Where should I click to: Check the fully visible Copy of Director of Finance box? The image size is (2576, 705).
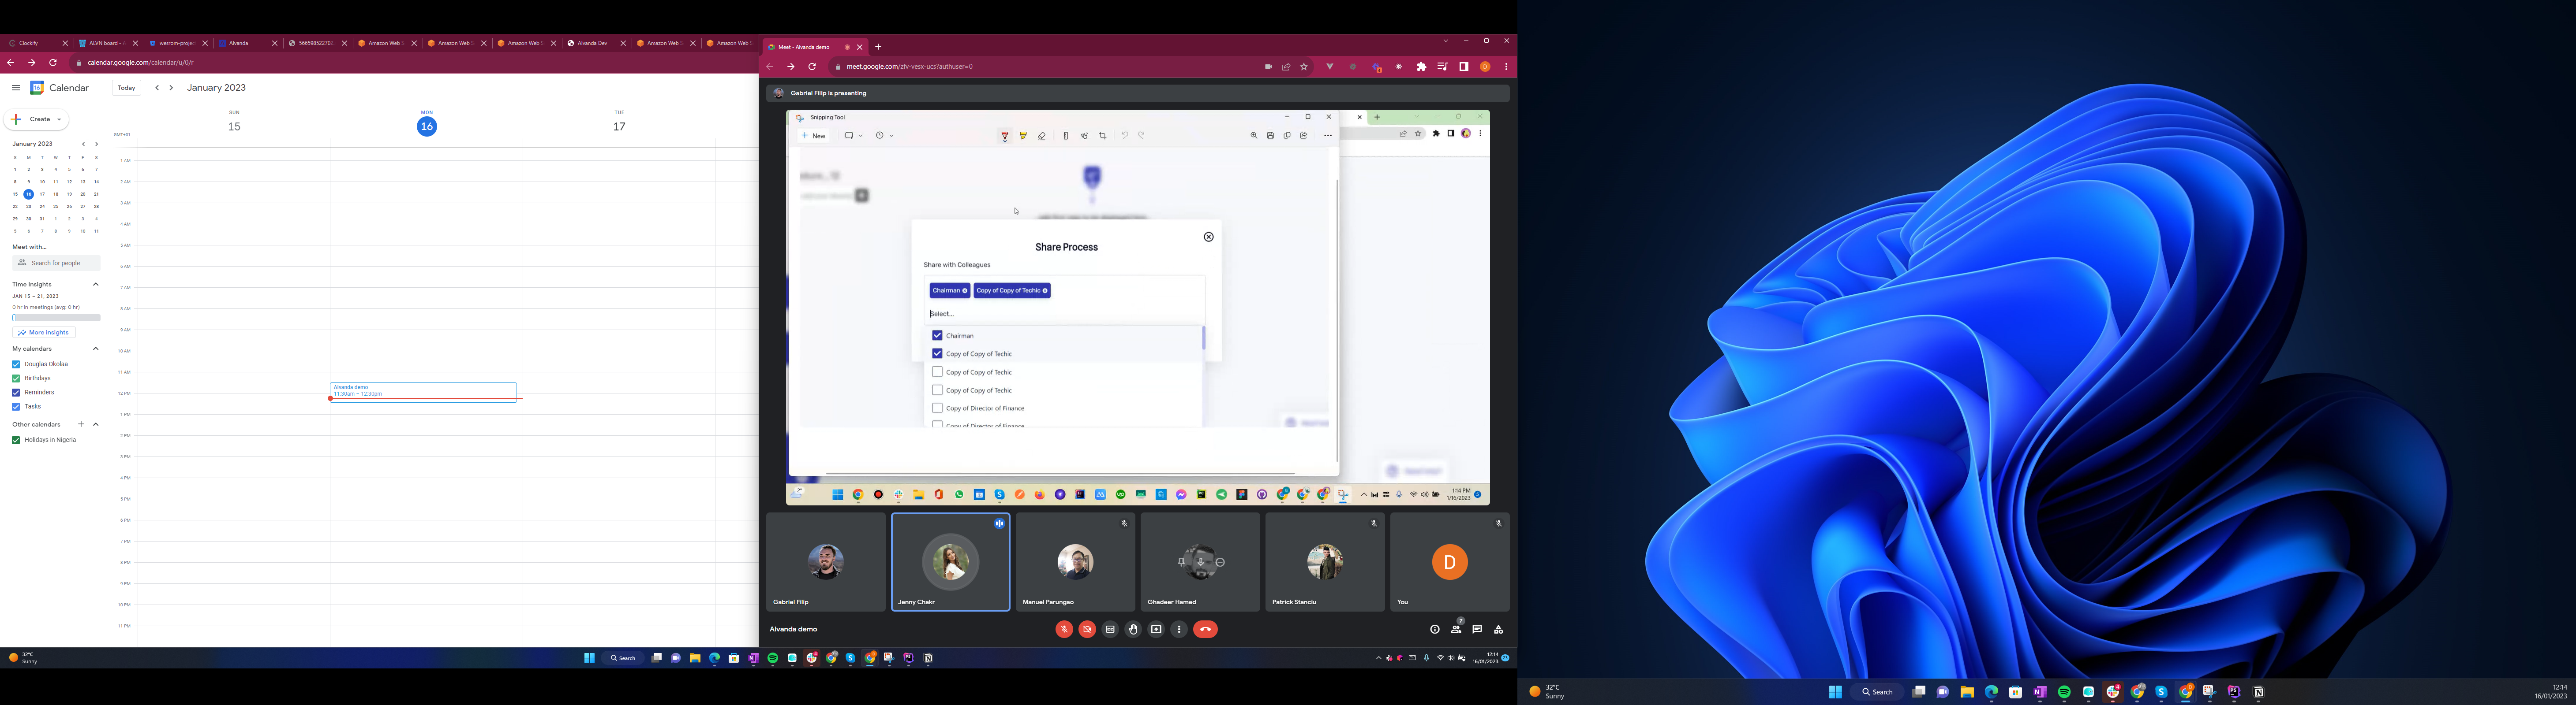937,408
